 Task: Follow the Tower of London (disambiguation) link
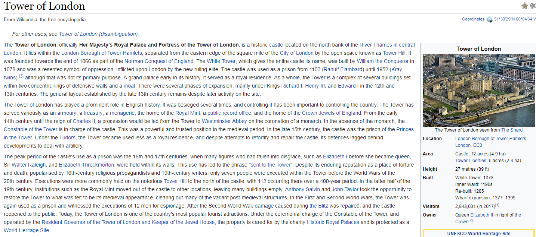(x=98, y=34)
